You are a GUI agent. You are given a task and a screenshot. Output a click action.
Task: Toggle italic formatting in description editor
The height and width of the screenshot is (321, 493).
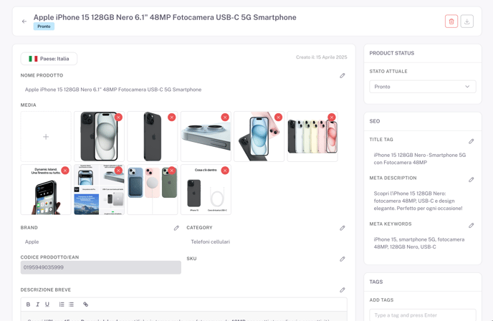click(38, 305)
